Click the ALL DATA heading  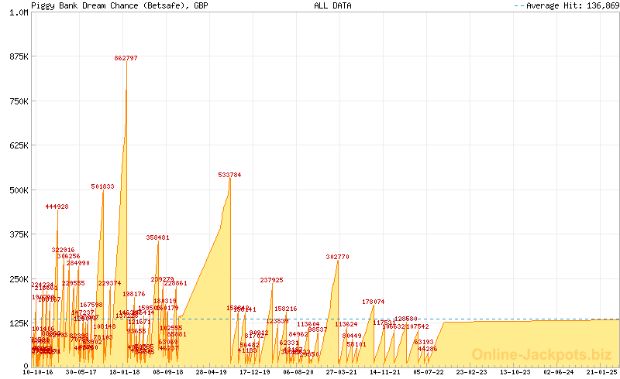click(332, 5)
